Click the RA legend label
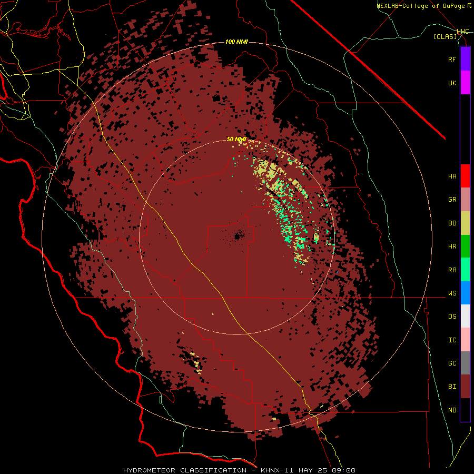 [452, 270]
